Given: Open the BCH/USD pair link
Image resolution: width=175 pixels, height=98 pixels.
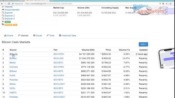Looking at the screenshot, I should click(59, 59).
